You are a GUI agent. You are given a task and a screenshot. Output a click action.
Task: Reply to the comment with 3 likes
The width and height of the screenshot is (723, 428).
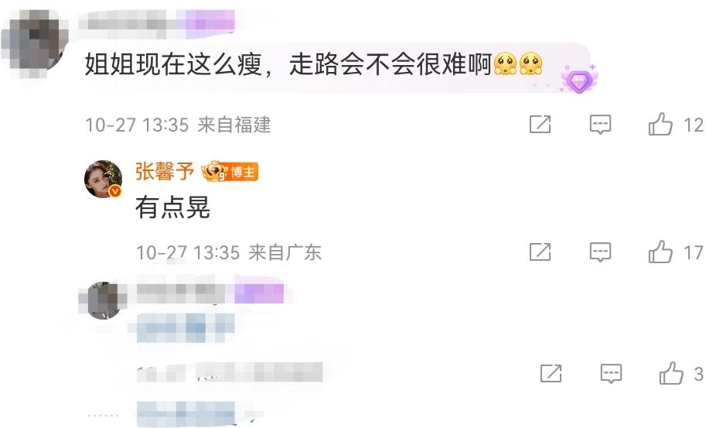[x=611, y=374]
